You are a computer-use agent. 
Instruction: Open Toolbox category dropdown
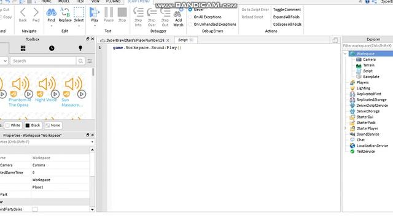(x=4, y=61)
